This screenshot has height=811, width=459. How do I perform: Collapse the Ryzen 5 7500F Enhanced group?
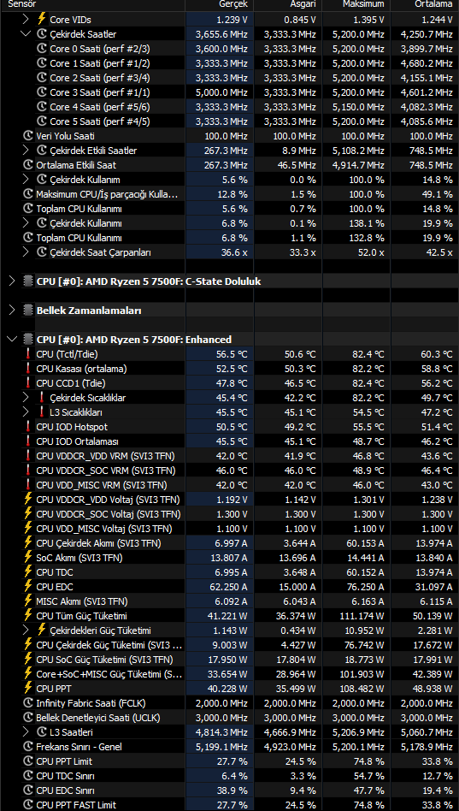point(12,340)
